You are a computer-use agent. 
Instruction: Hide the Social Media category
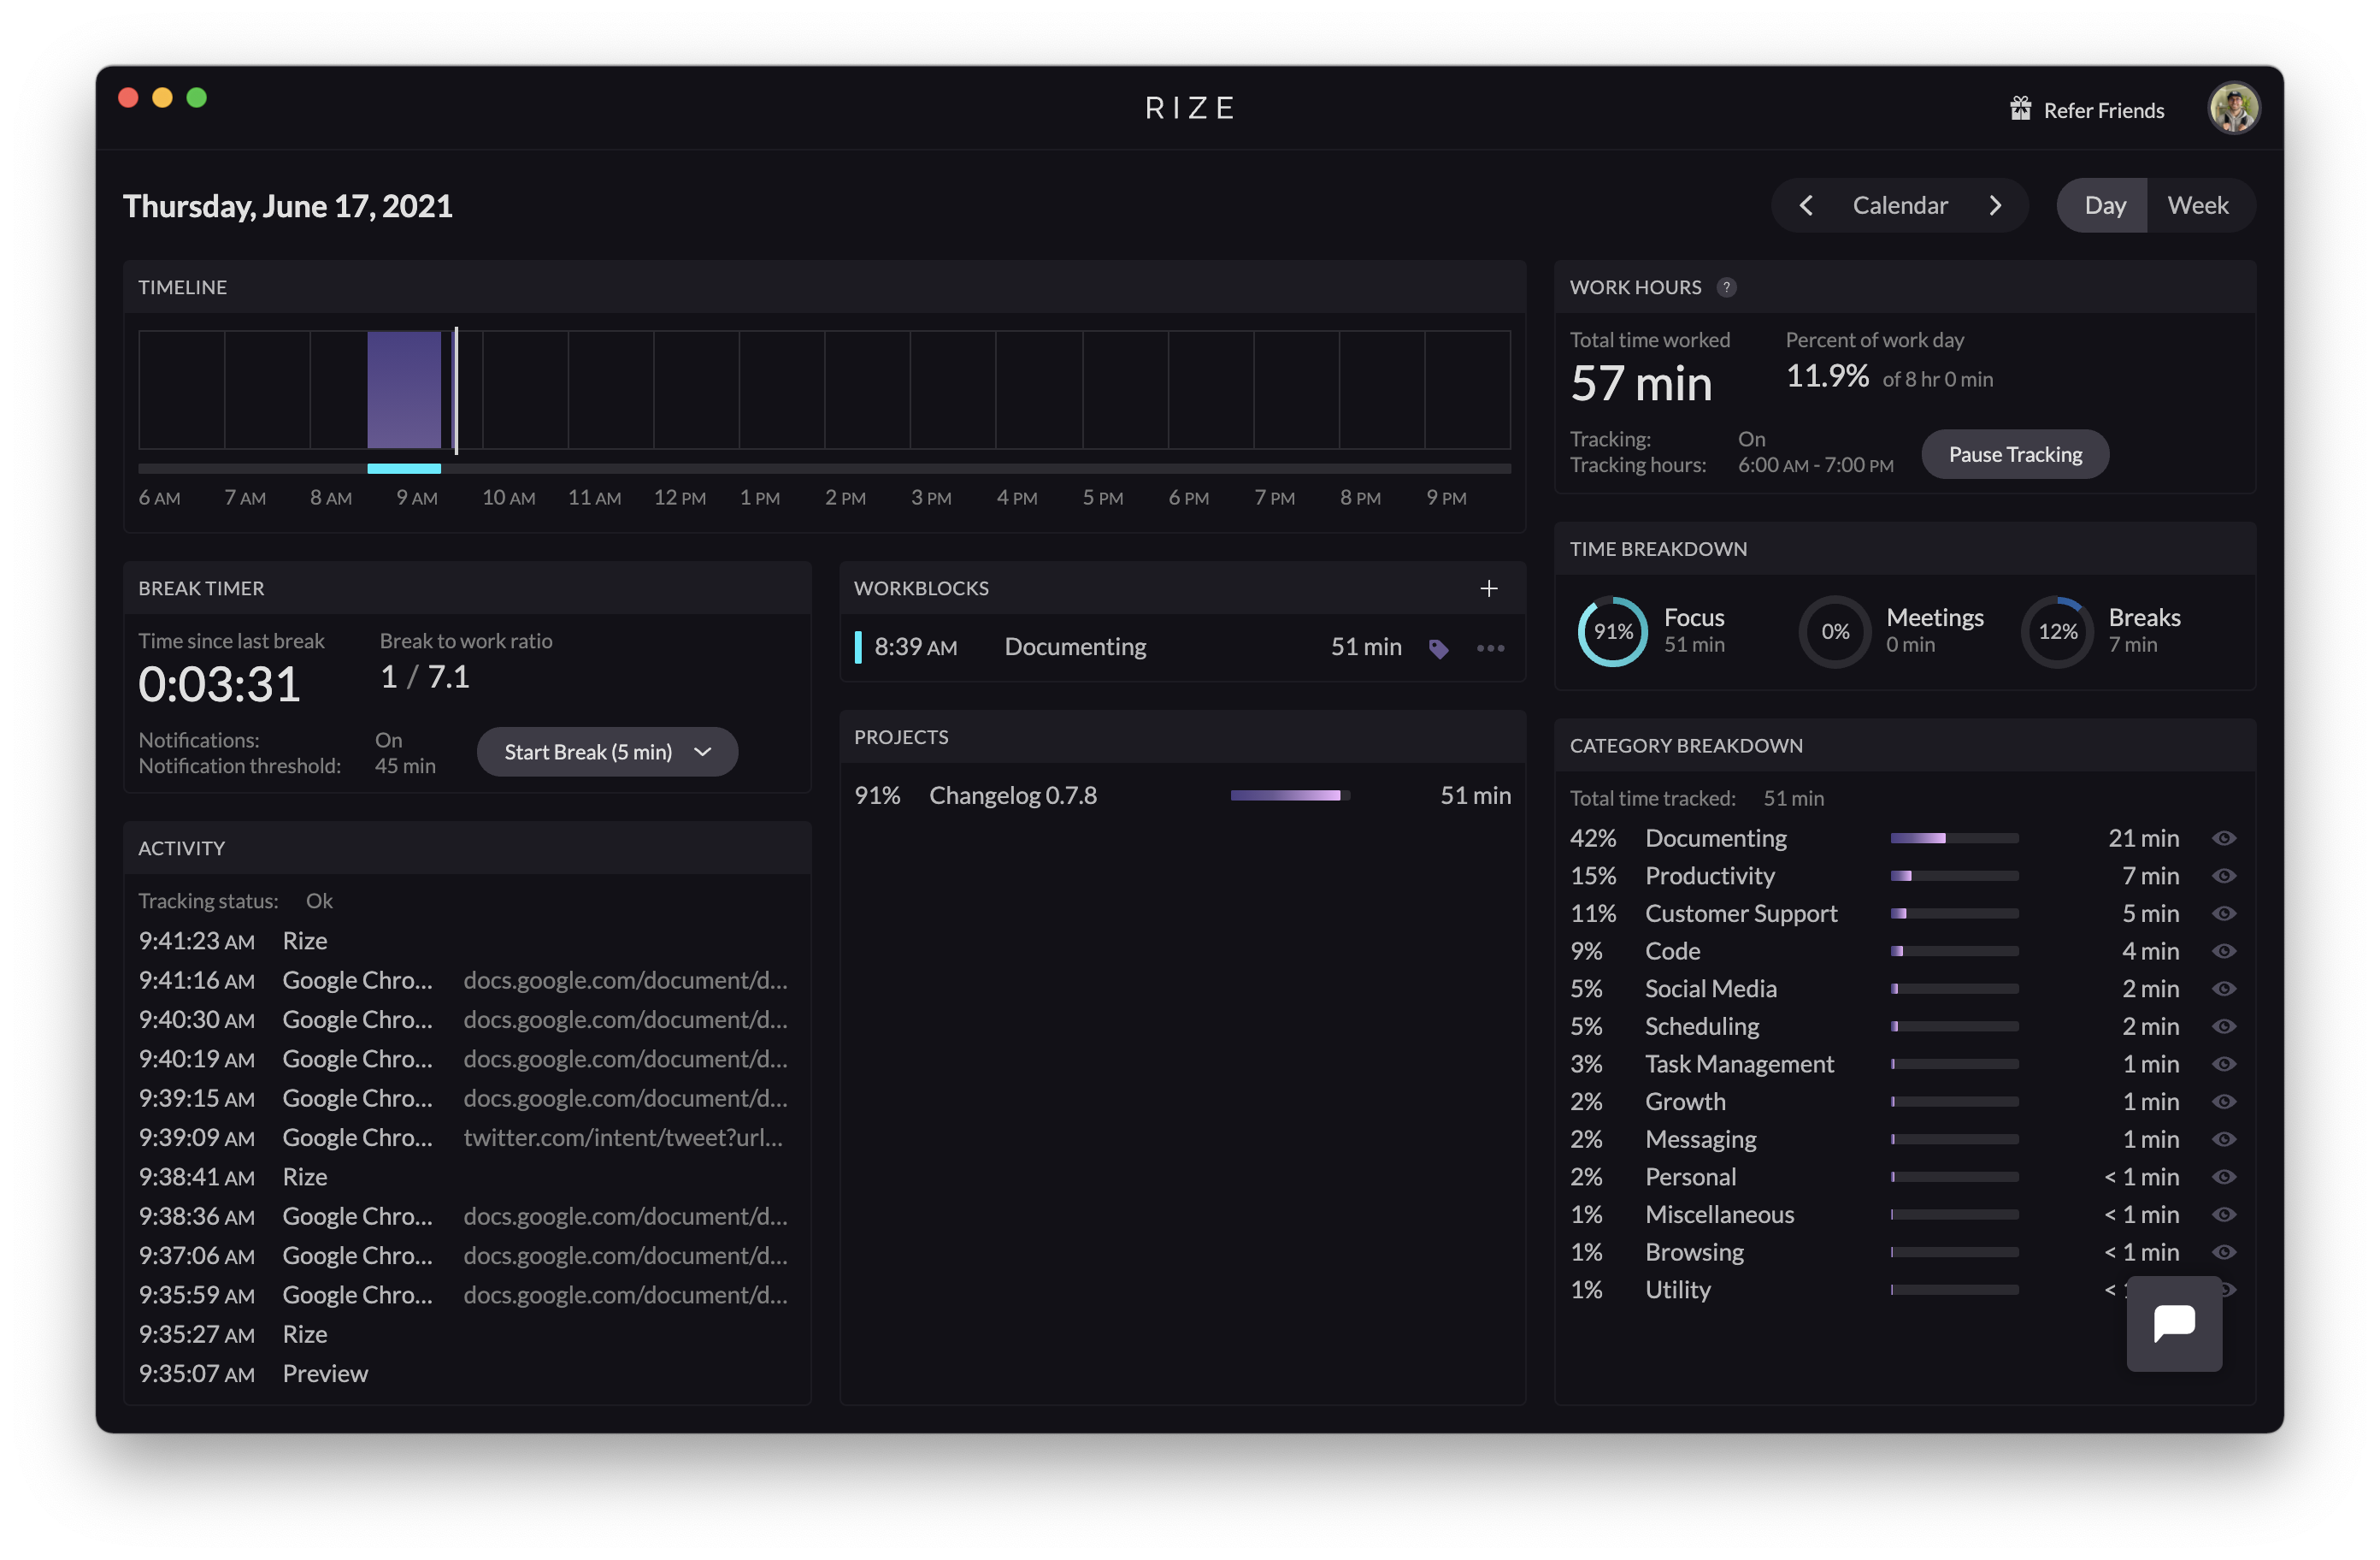2225,989
